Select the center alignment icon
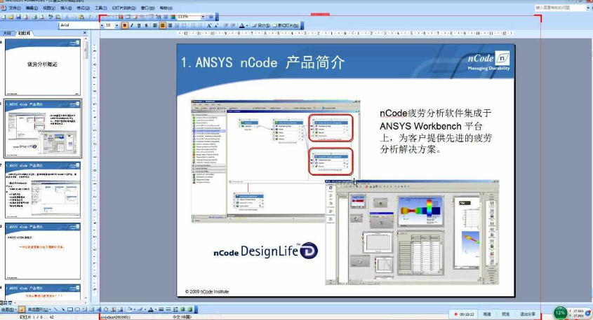The image size is (593, 320). pyautogui.click(x=162, y=25)
